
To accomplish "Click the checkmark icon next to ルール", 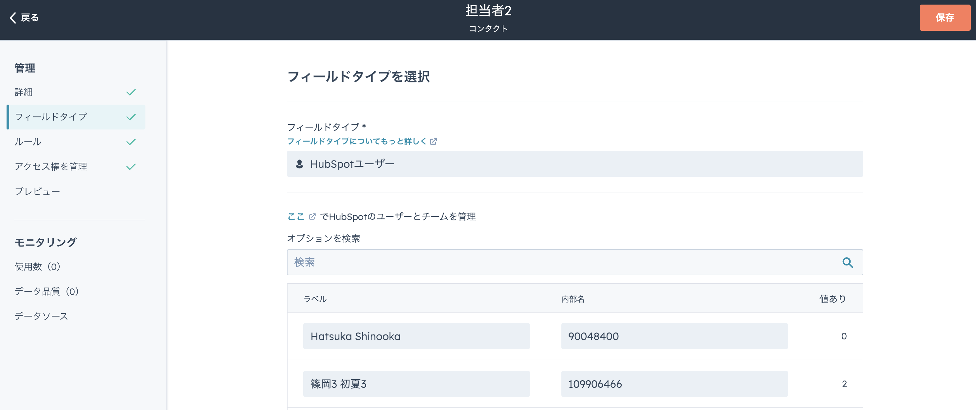I will click(x=131, y=142).
